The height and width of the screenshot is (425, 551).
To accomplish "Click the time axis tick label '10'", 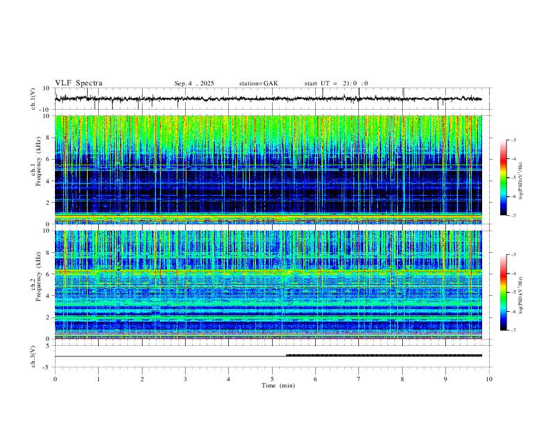I will (x=489, y=379).
